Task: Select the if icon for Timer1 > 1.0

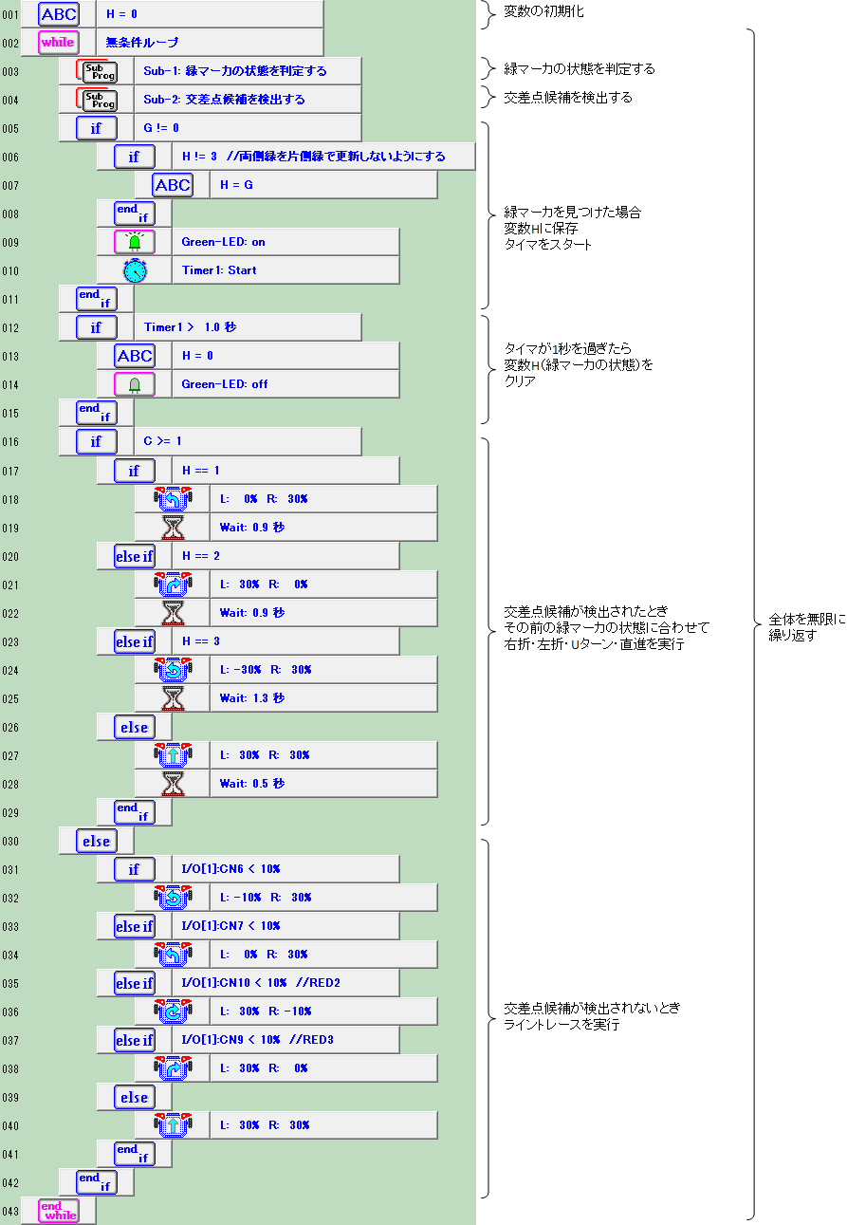Action: click(96, 327)
